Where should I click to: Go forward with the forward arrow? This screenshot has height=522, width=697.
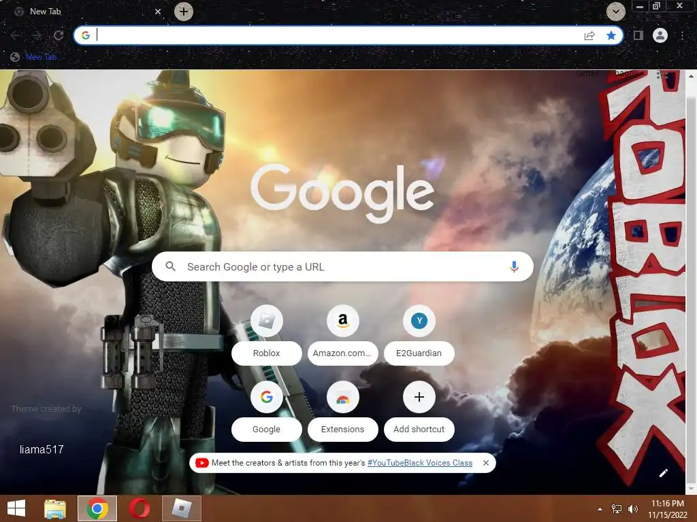tap(37, 35)
